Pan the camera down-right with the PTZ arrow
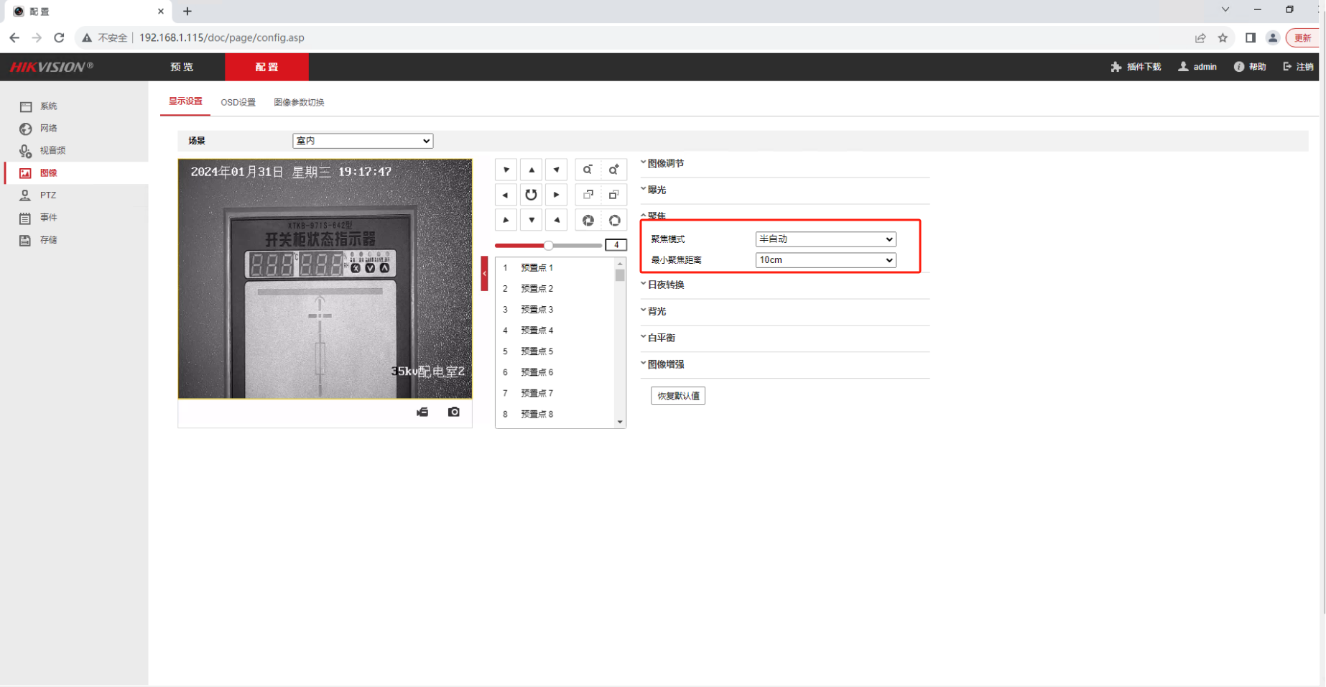 click(x=557, y=220)
